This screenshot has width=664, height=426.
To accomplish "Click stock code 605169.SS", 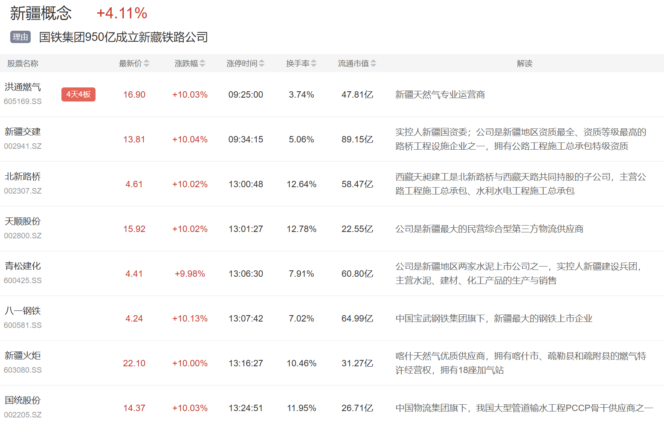I will tap(23, 101).
